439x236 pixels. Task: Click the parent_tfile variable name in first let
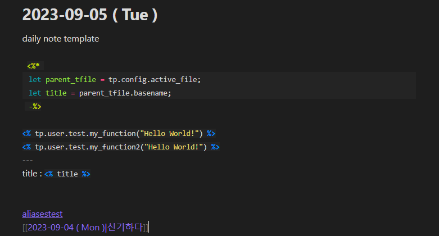pyautogui.click(x=71, y=79)
